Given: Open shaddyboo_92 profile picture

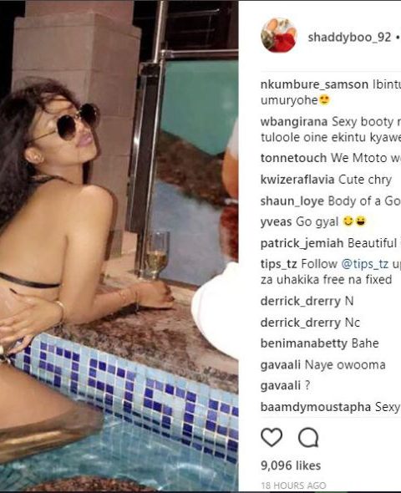Looking at the screenshot, I should pos(279,35).
